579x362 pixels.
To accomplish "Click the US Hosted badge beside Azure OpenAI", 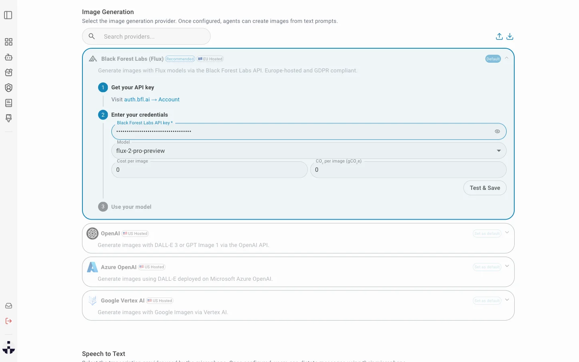I will click(x=152, y=267).
